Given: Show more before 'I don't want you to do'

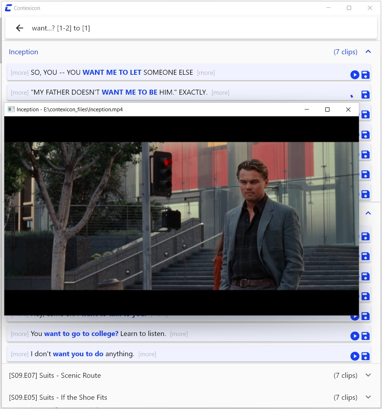Looking at the screenshot, I should pos(20,354).
